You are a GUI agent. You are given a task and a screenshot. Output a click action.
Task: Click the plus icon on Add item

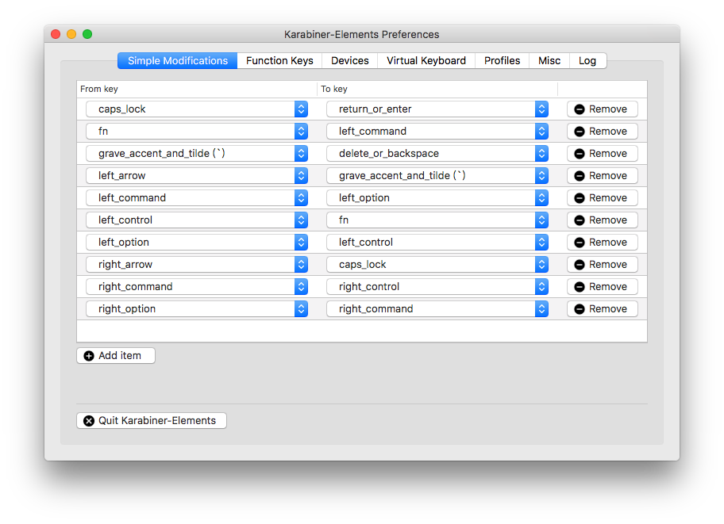(x=89, y=356)
